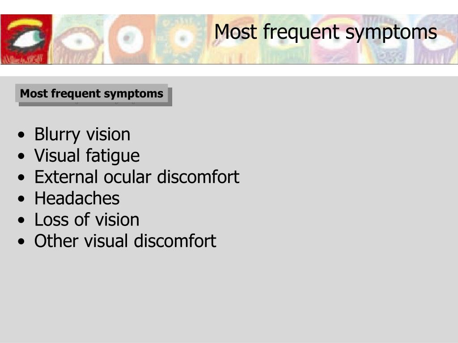Click the 'Visual fatigue' bullet text
The image size is (458, 343).
pyautogui.click(x=87, y=156)
